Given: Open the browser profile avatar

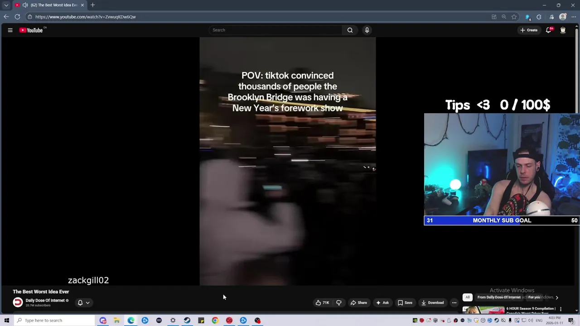Looking at the screenshot, I should [x=563, y=17].
